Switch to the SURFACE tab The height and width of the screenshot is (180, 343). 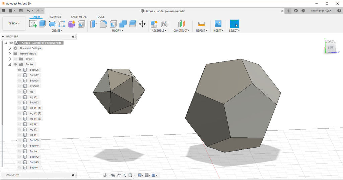tap(55, 17)
